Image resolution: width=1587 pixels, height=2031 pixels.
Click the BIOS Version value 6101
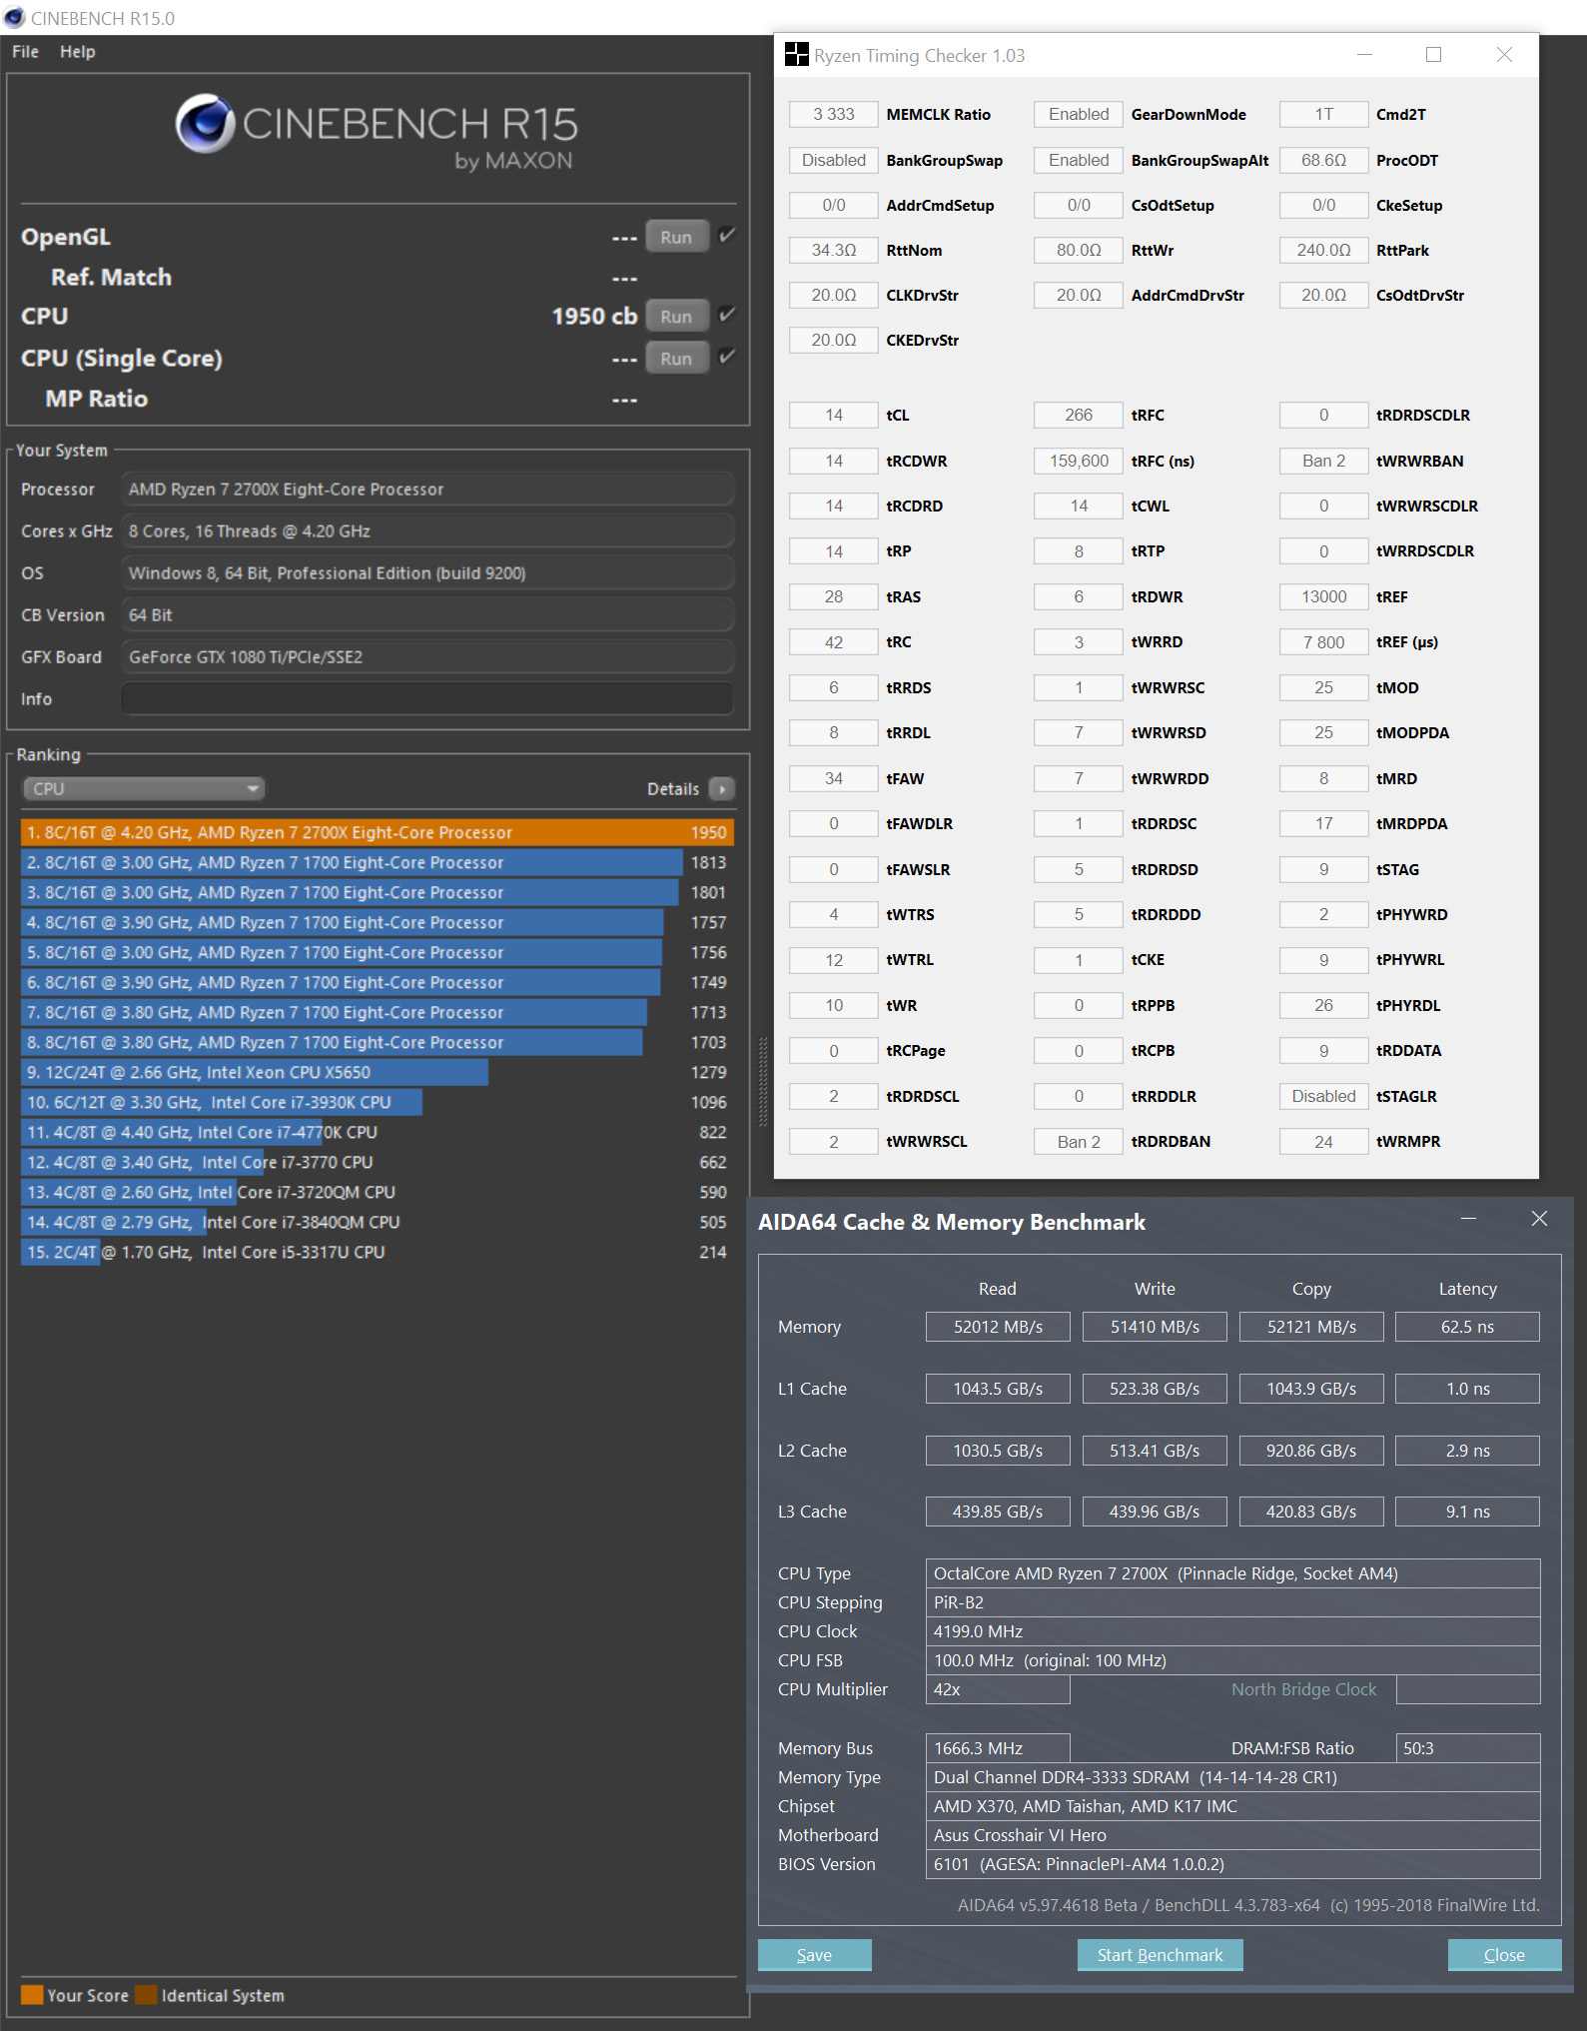click(x=1232, y=1864)
